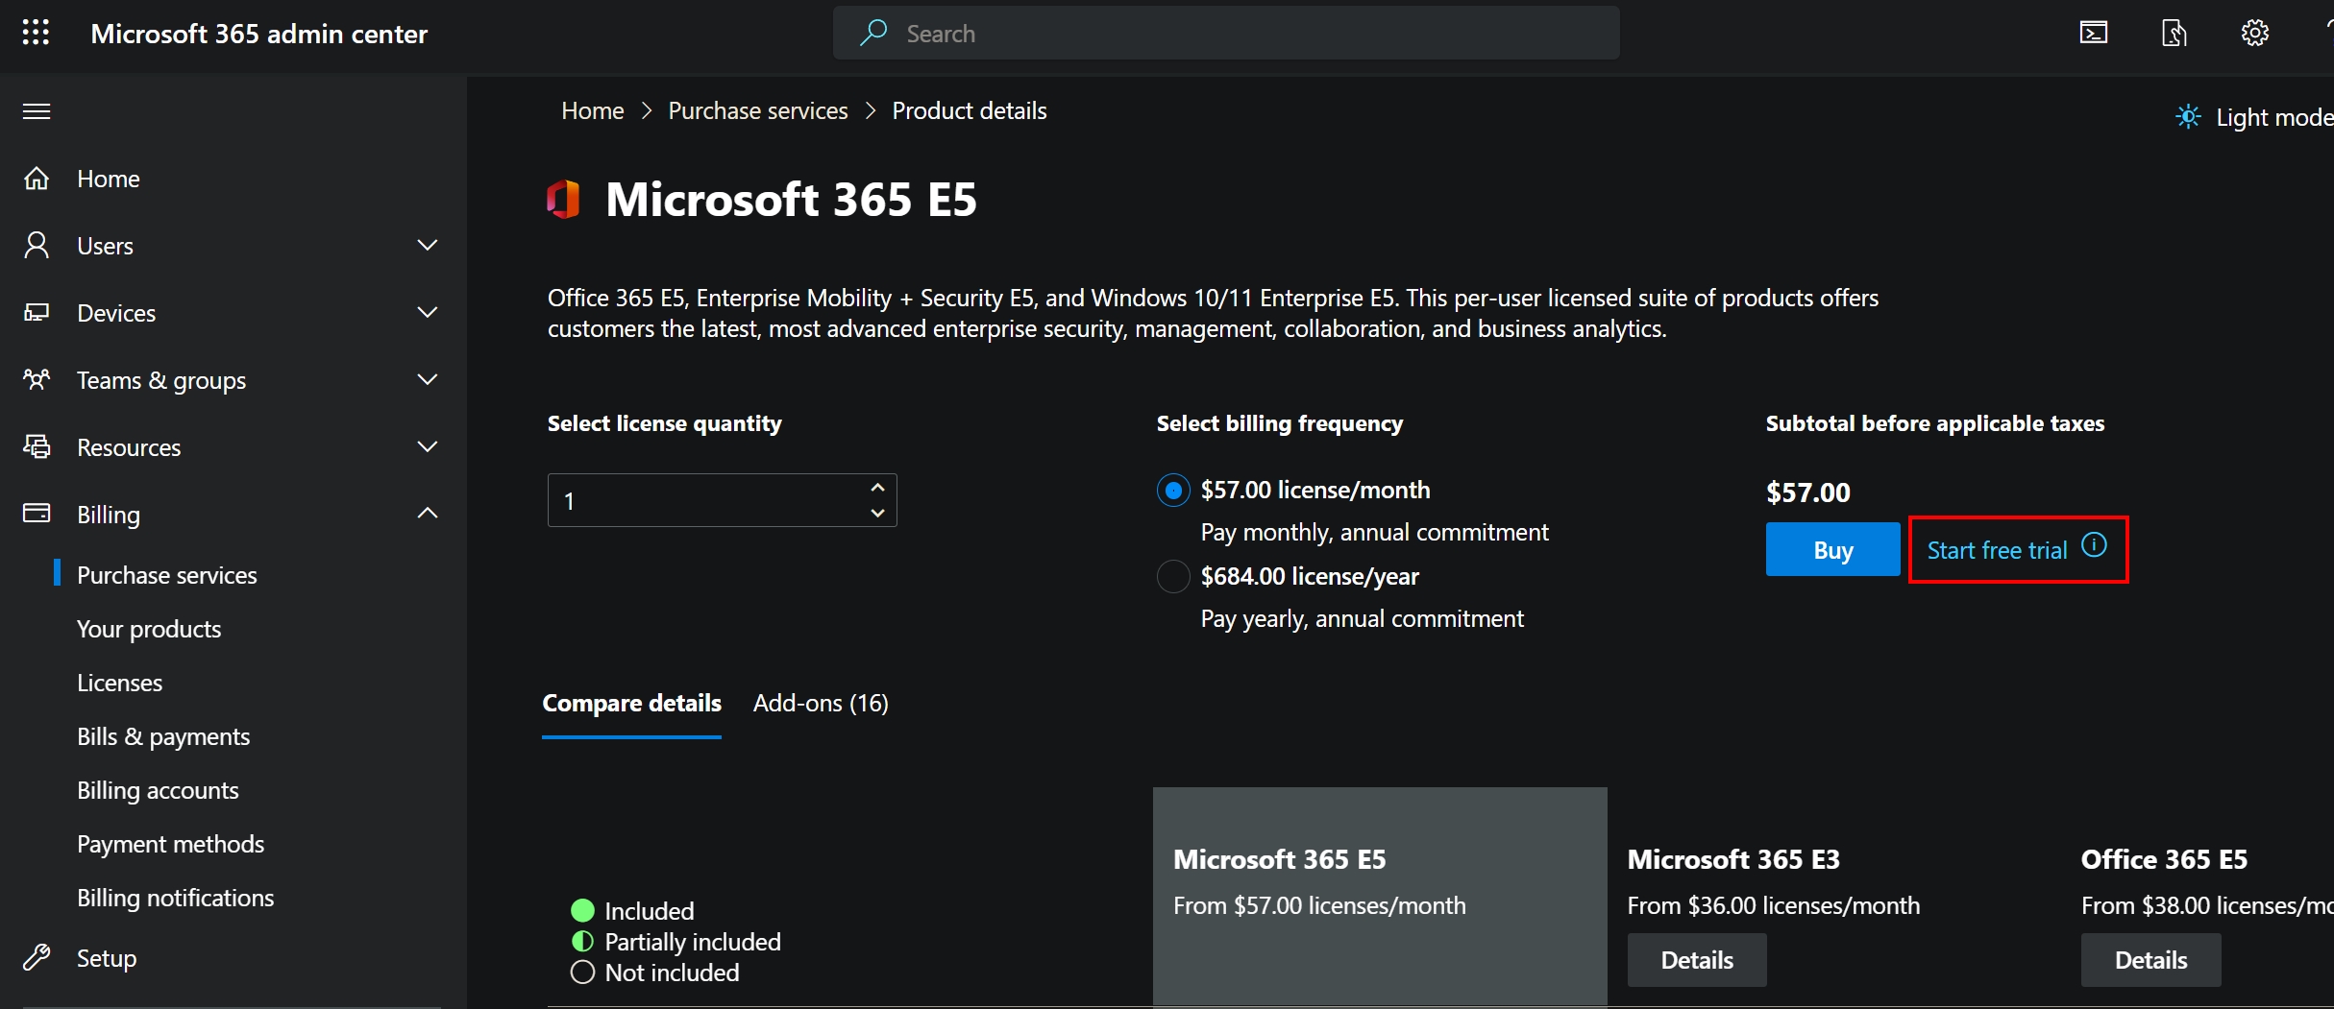The width and height of the screenshot is (2334, 1009).
Task: Click the Search box at top
Action: click(x=1225, y=34)
